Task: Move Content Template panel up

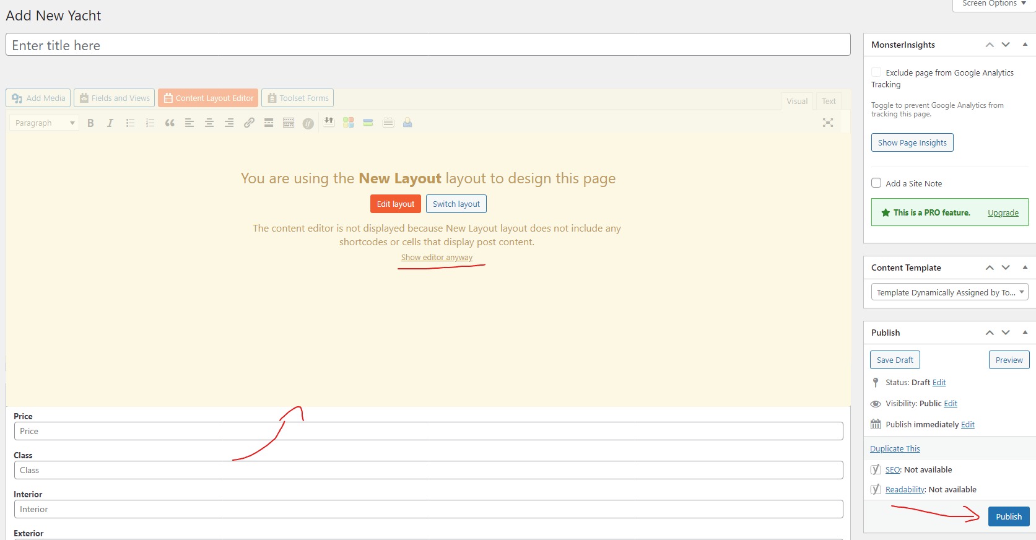Action: (990, 268)
